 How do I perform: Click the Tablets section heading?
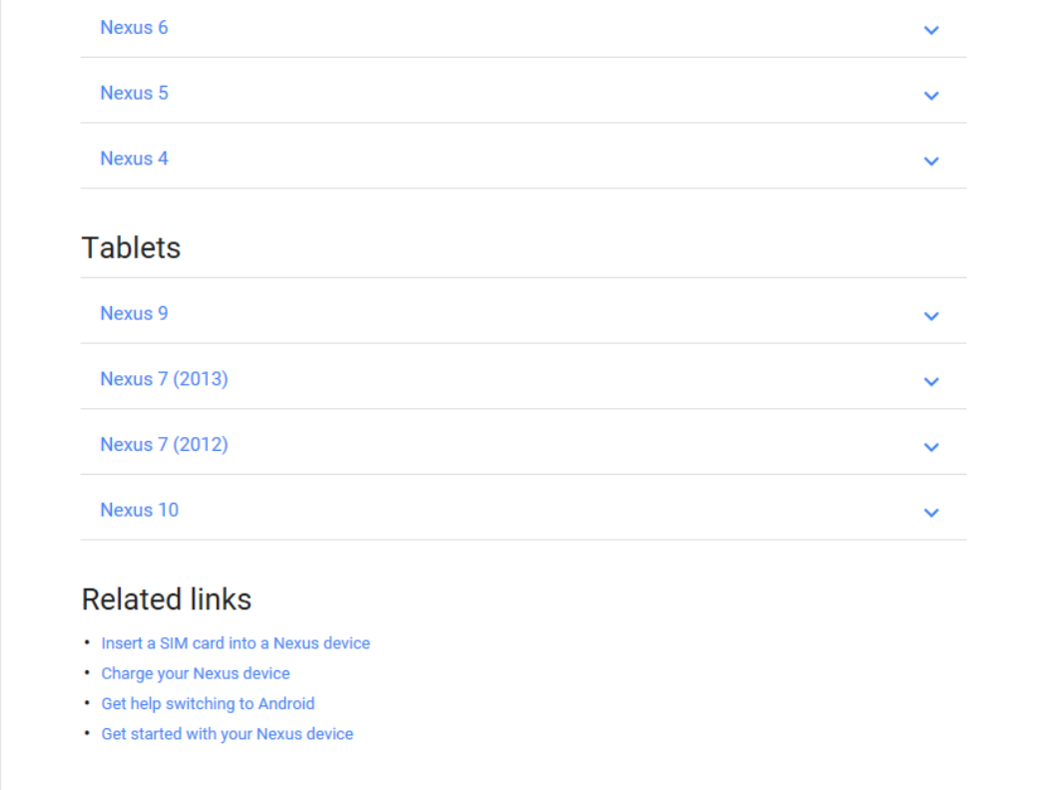coord(131,247)
